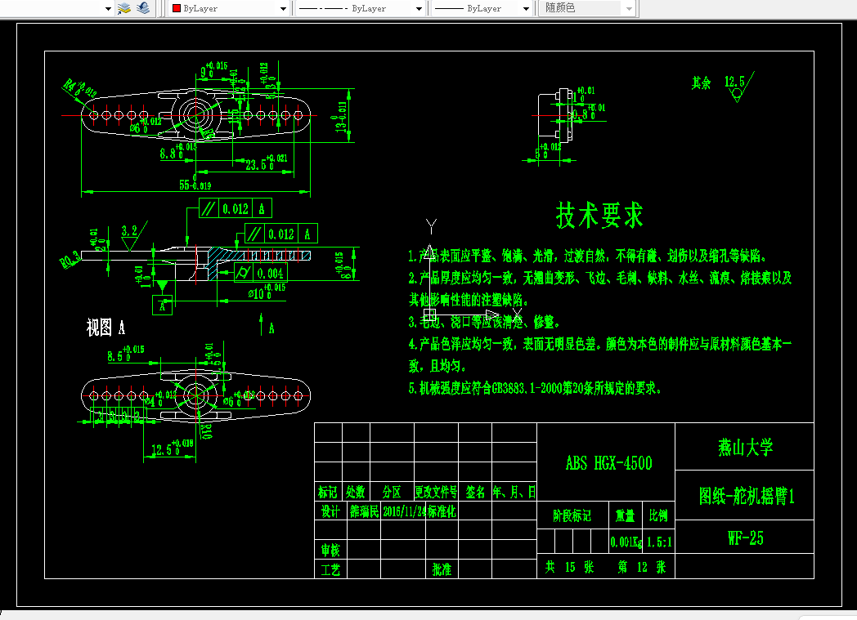The height and width of the screenshot is (620, 857).
Task: Click the 标准化 cell text
Action: 442,511
